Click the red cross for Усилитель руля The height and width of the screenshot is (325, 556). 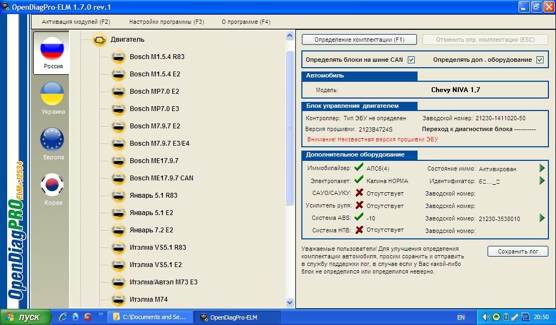point(359,205)
